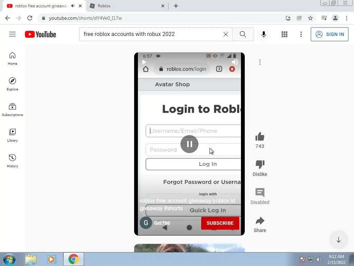Screen dimensions: 354x266
Task: Share the short video
Action: coord(260,221)
